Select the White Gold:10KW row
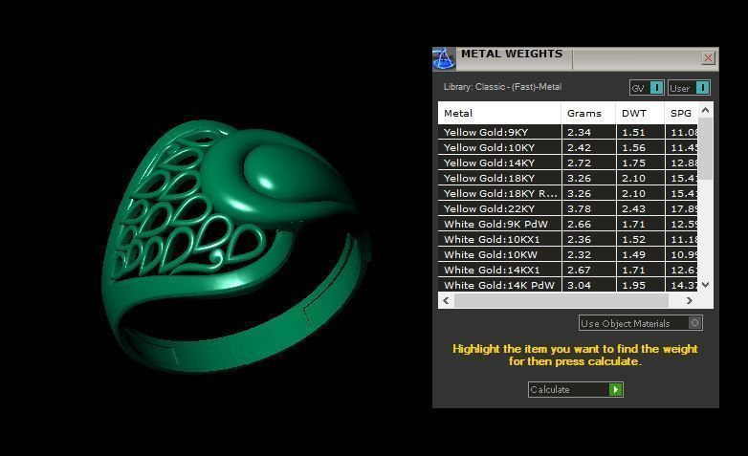The image size is (748, 456). click(x=567, y=254)
